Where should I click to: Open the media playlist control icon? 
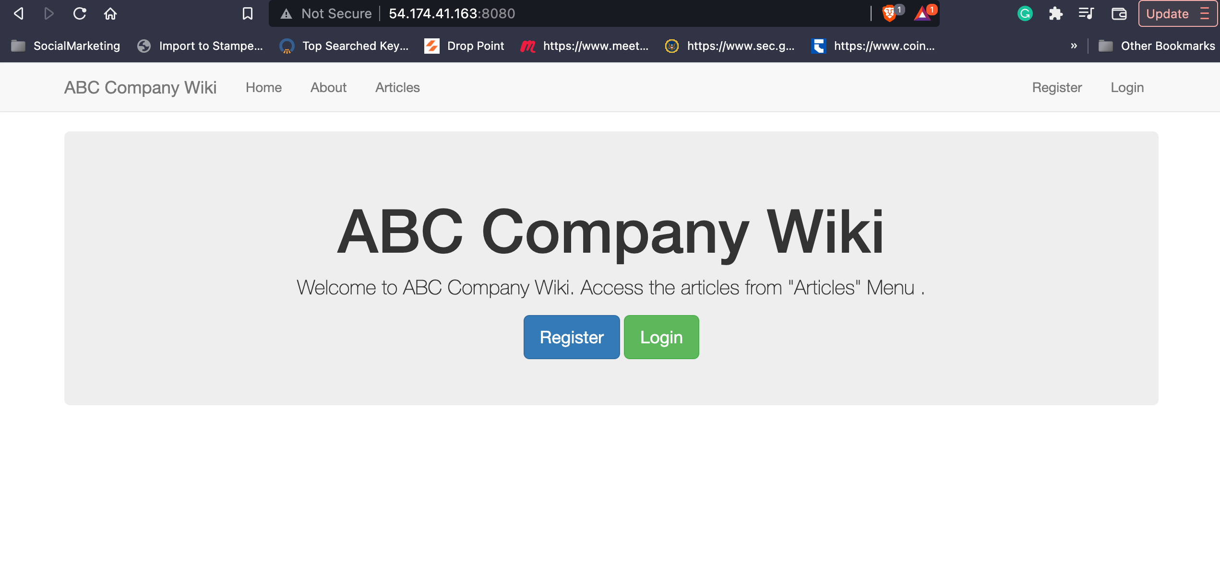point(1086,13)
